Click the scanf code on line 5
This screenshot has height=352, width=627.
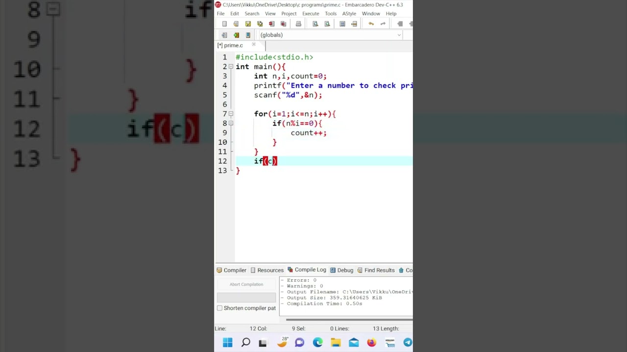[288, 95]
